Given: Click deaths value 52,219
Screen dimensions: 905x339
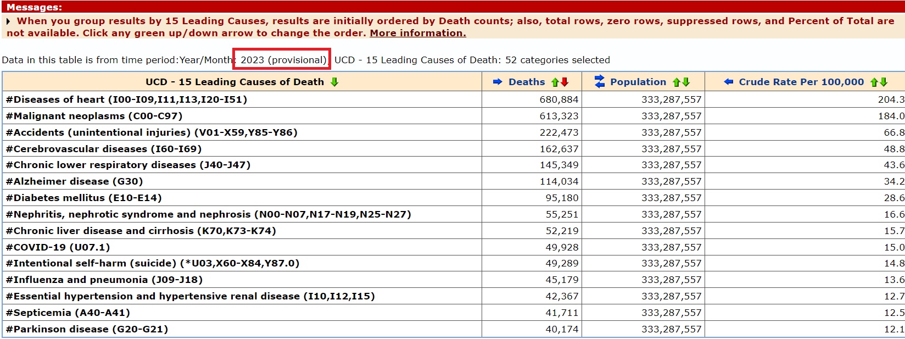Looking at the screenshot, I should 562,231.
